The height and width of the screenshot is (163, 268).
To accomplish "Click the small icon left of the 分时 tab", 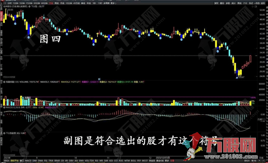I will (5, 3).
